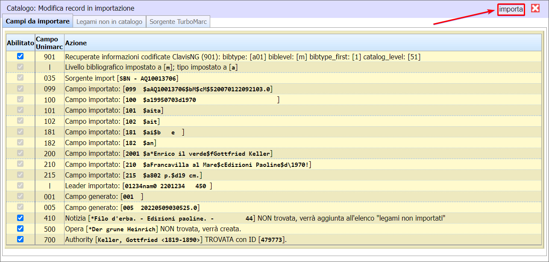
Task: Click the checkbox for field 099
Action: [20, 89]
